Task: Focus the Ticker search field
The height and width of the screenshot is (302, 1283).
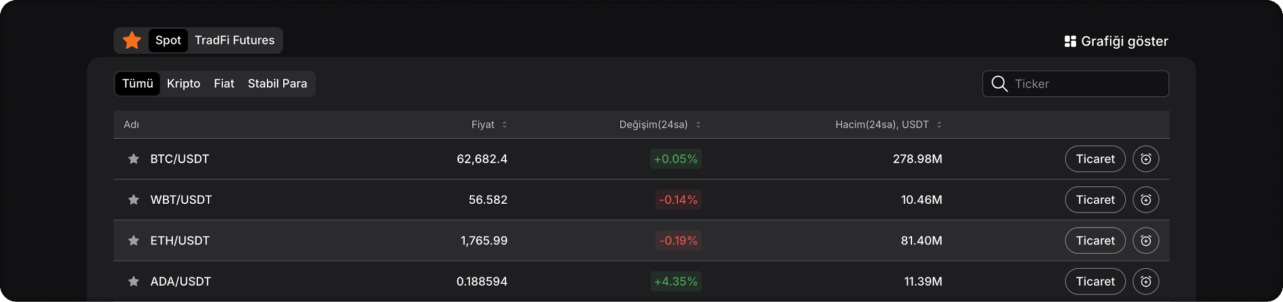Action: coord(1076,84)
